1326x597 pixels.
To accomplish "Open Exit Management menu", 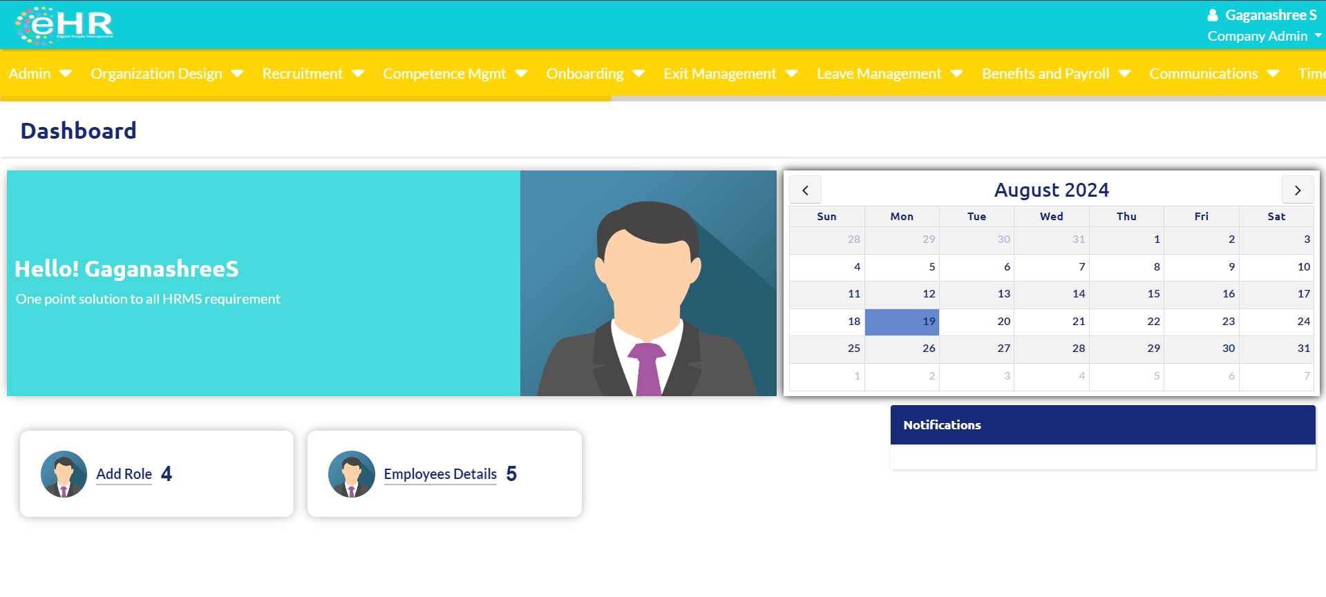I will pyautogui.click(x=730, y=74).
